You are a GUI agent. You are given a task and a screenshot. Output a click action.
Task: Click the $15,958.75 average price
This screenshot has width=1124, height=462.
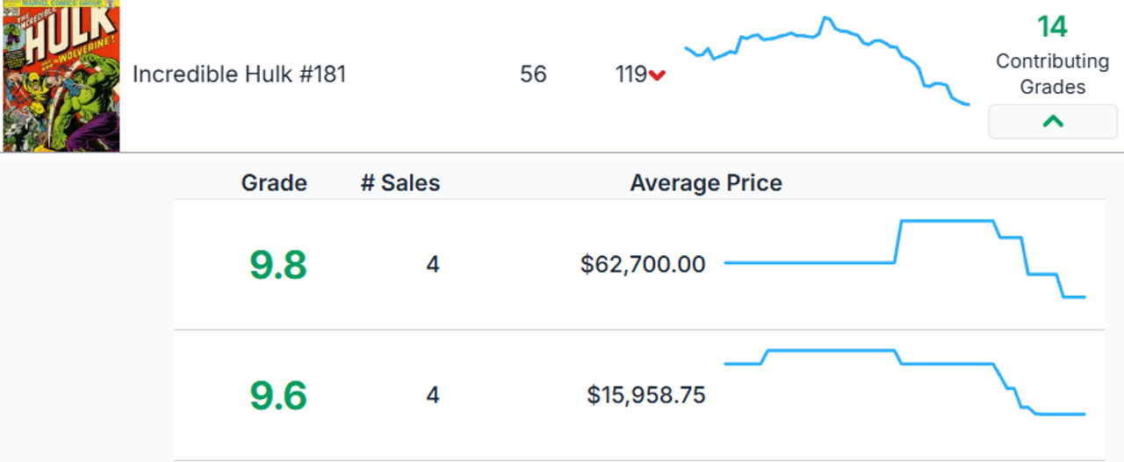coord(645,395)
